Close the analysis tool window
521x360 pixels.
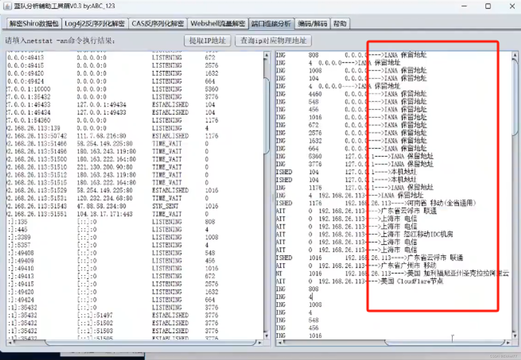(512, 6)
